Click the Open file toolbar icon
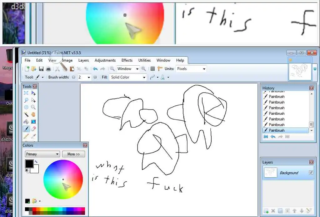The image size is (320, 217). click(x=34, y=69)
